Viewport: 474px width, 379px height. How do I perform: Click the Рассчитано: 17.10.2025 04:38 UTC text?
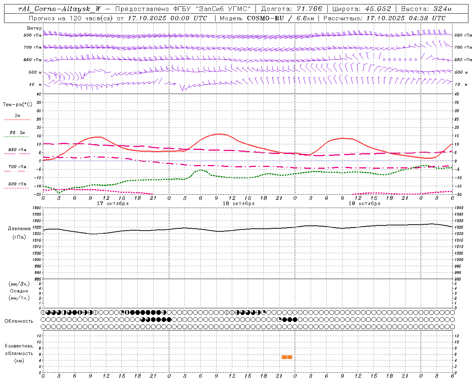click(x=384, y=18)
